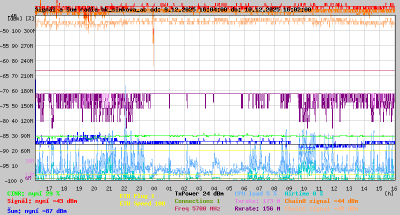Click the 'Rxrate: 156 M' legend label
This screenshot has height=215, width=400.
[257, 208]
